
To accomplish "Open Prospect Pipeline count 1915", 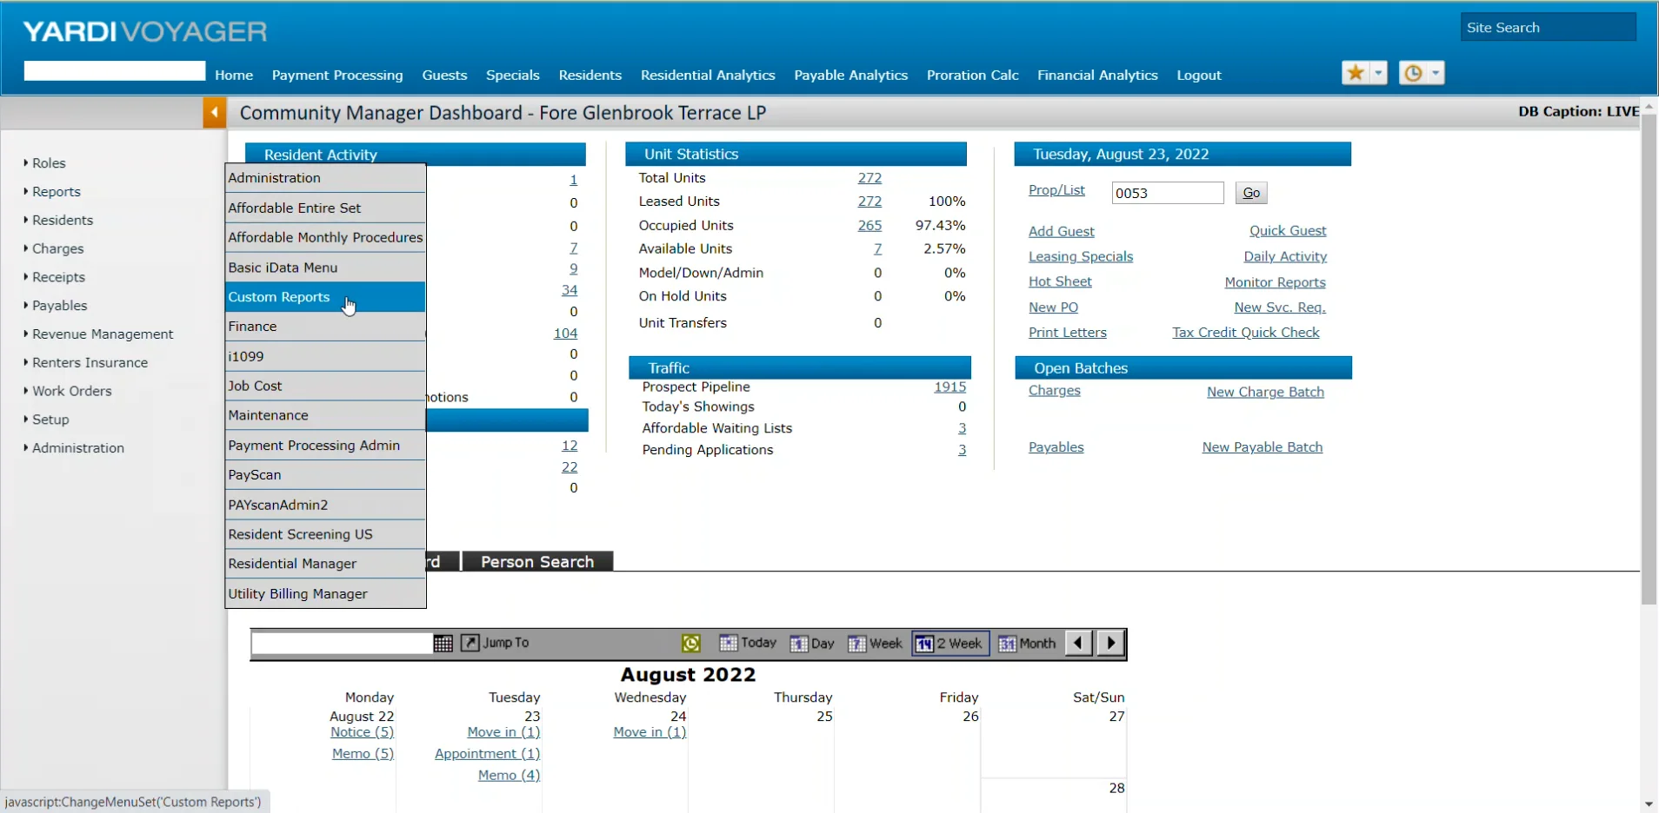I will (x=949, y=387).
